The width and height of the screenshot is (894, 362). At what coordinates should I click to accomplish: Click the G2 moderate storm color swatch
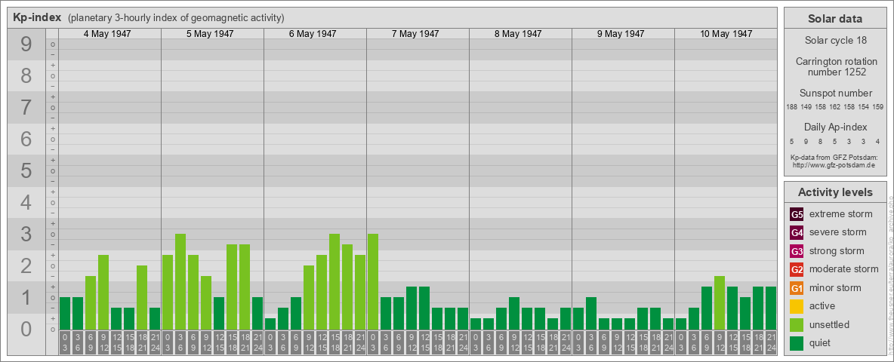click(797, 269)
